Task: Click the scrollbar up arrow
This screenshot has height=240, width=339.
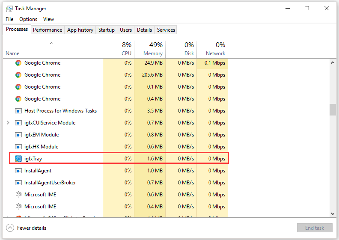Action: [x=333, y=62]
